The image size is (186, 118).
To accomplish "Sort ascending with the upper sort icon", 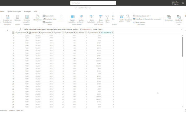I will 113,16.
